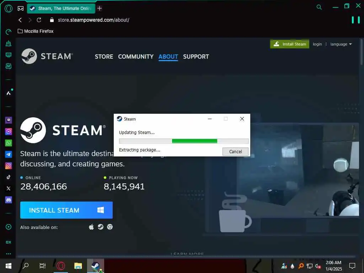Click the macOS Apple download icon
Screen dimensions: 364x273
click(91, 227)
